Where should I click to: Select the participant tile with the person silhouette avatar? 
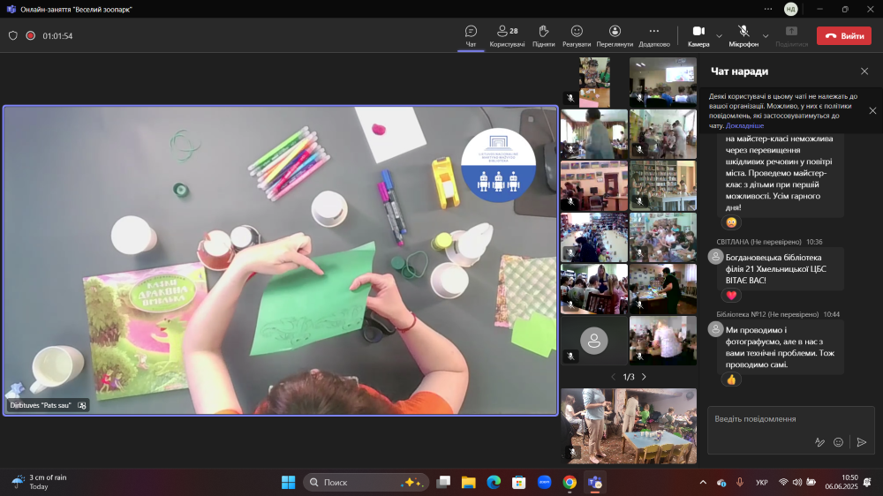point(593,340)
